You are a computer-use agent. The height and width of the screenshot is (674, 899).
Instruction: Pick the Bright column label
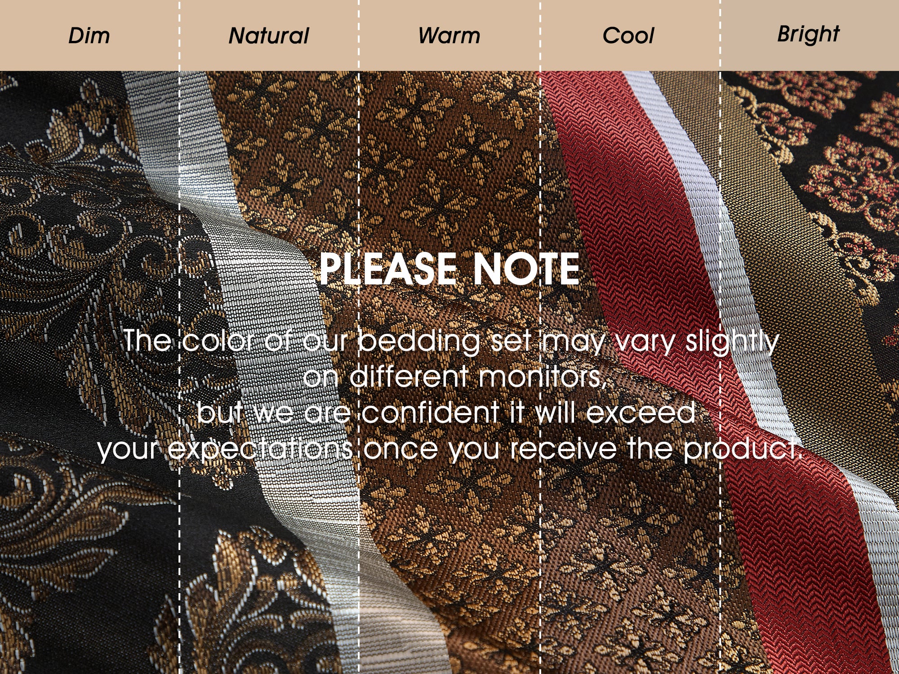[x=808, y=34]
